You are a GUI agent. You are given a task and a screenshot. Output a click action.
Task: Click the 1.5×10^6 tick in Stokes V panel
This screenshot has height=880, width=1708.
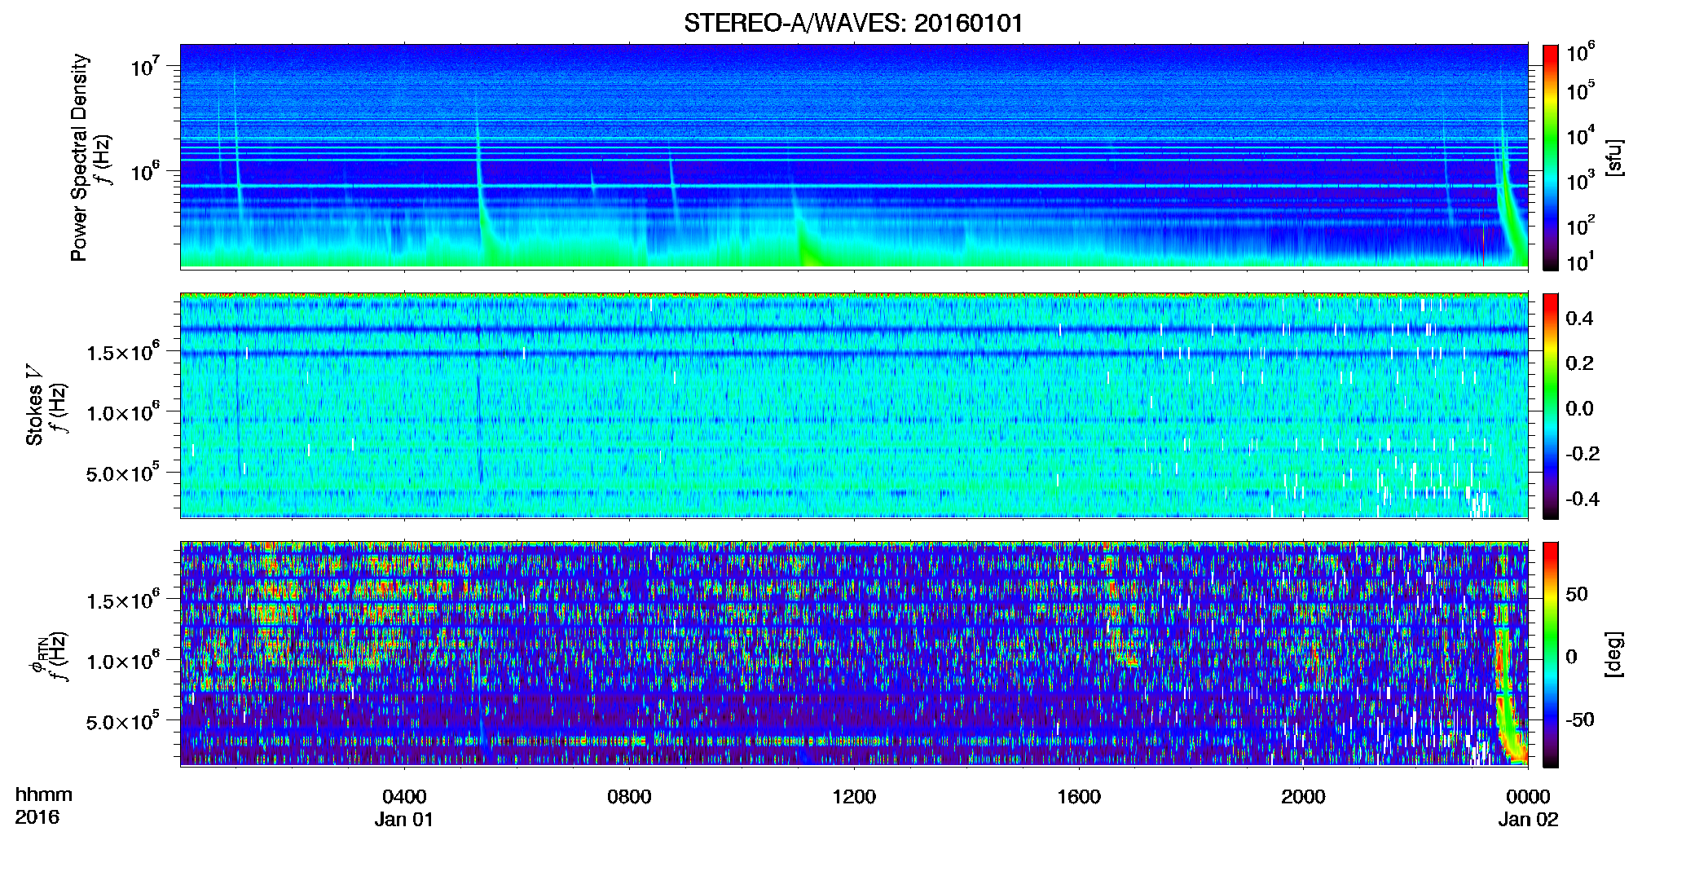(123, 352)
